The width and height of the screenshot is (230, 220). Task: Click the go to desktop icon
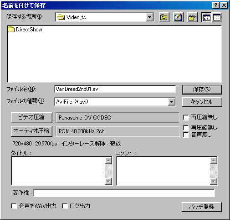(x=178, y=17)
